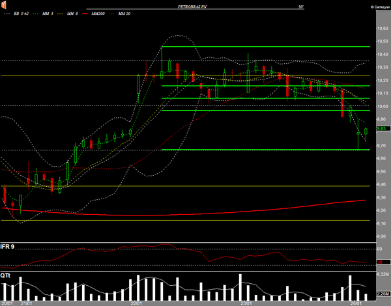Click the 23/01 date on time axis
Image resolution: width=391 pixels, height=306 pixels.
246,303
